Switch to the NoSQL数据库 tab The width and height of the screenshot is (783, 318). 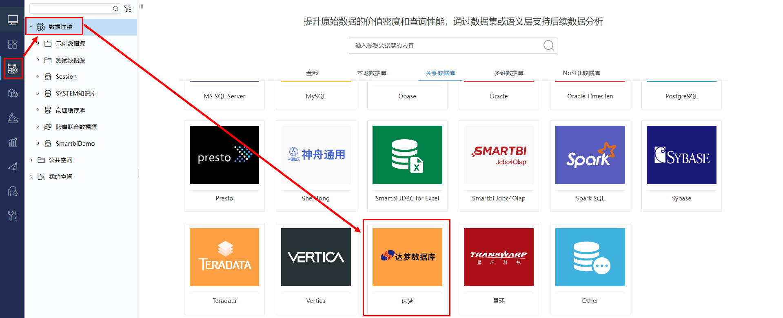[x=581, y=73]
